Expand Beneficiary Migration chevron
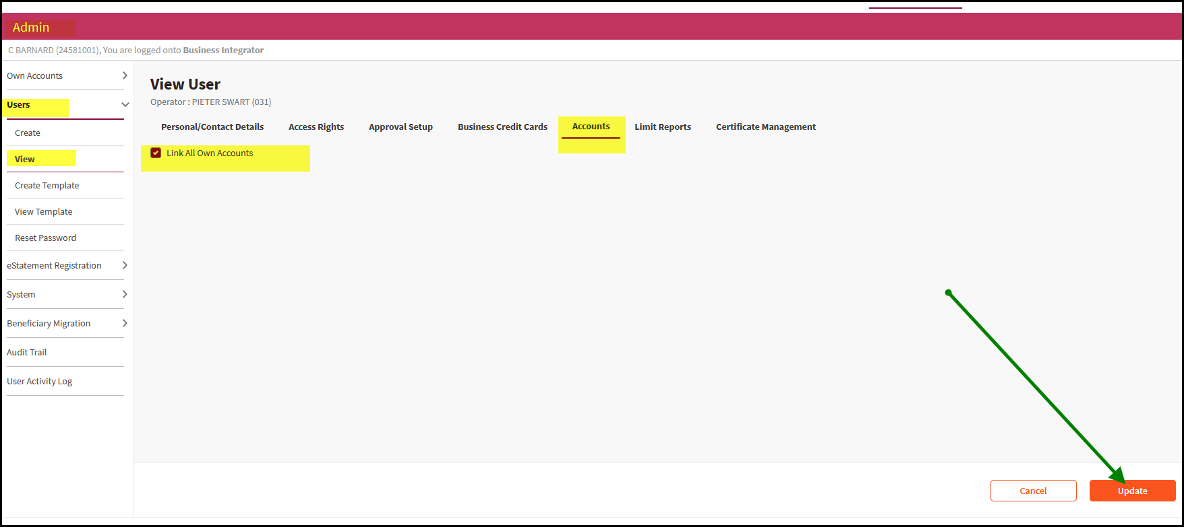This screenshot has width=1184, height=527. click(125, 323)
